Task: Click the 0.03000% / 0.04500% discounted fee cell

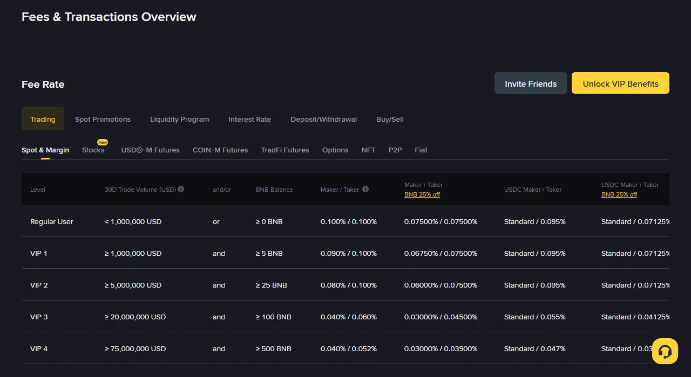Action: [x=441, y=317]
